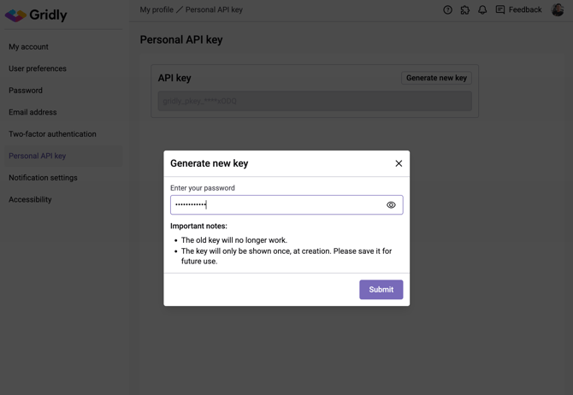Viewport: 573px width, 395px height.
Task: Select Personal API key sidebar item
Action: (x=63, y=156)
